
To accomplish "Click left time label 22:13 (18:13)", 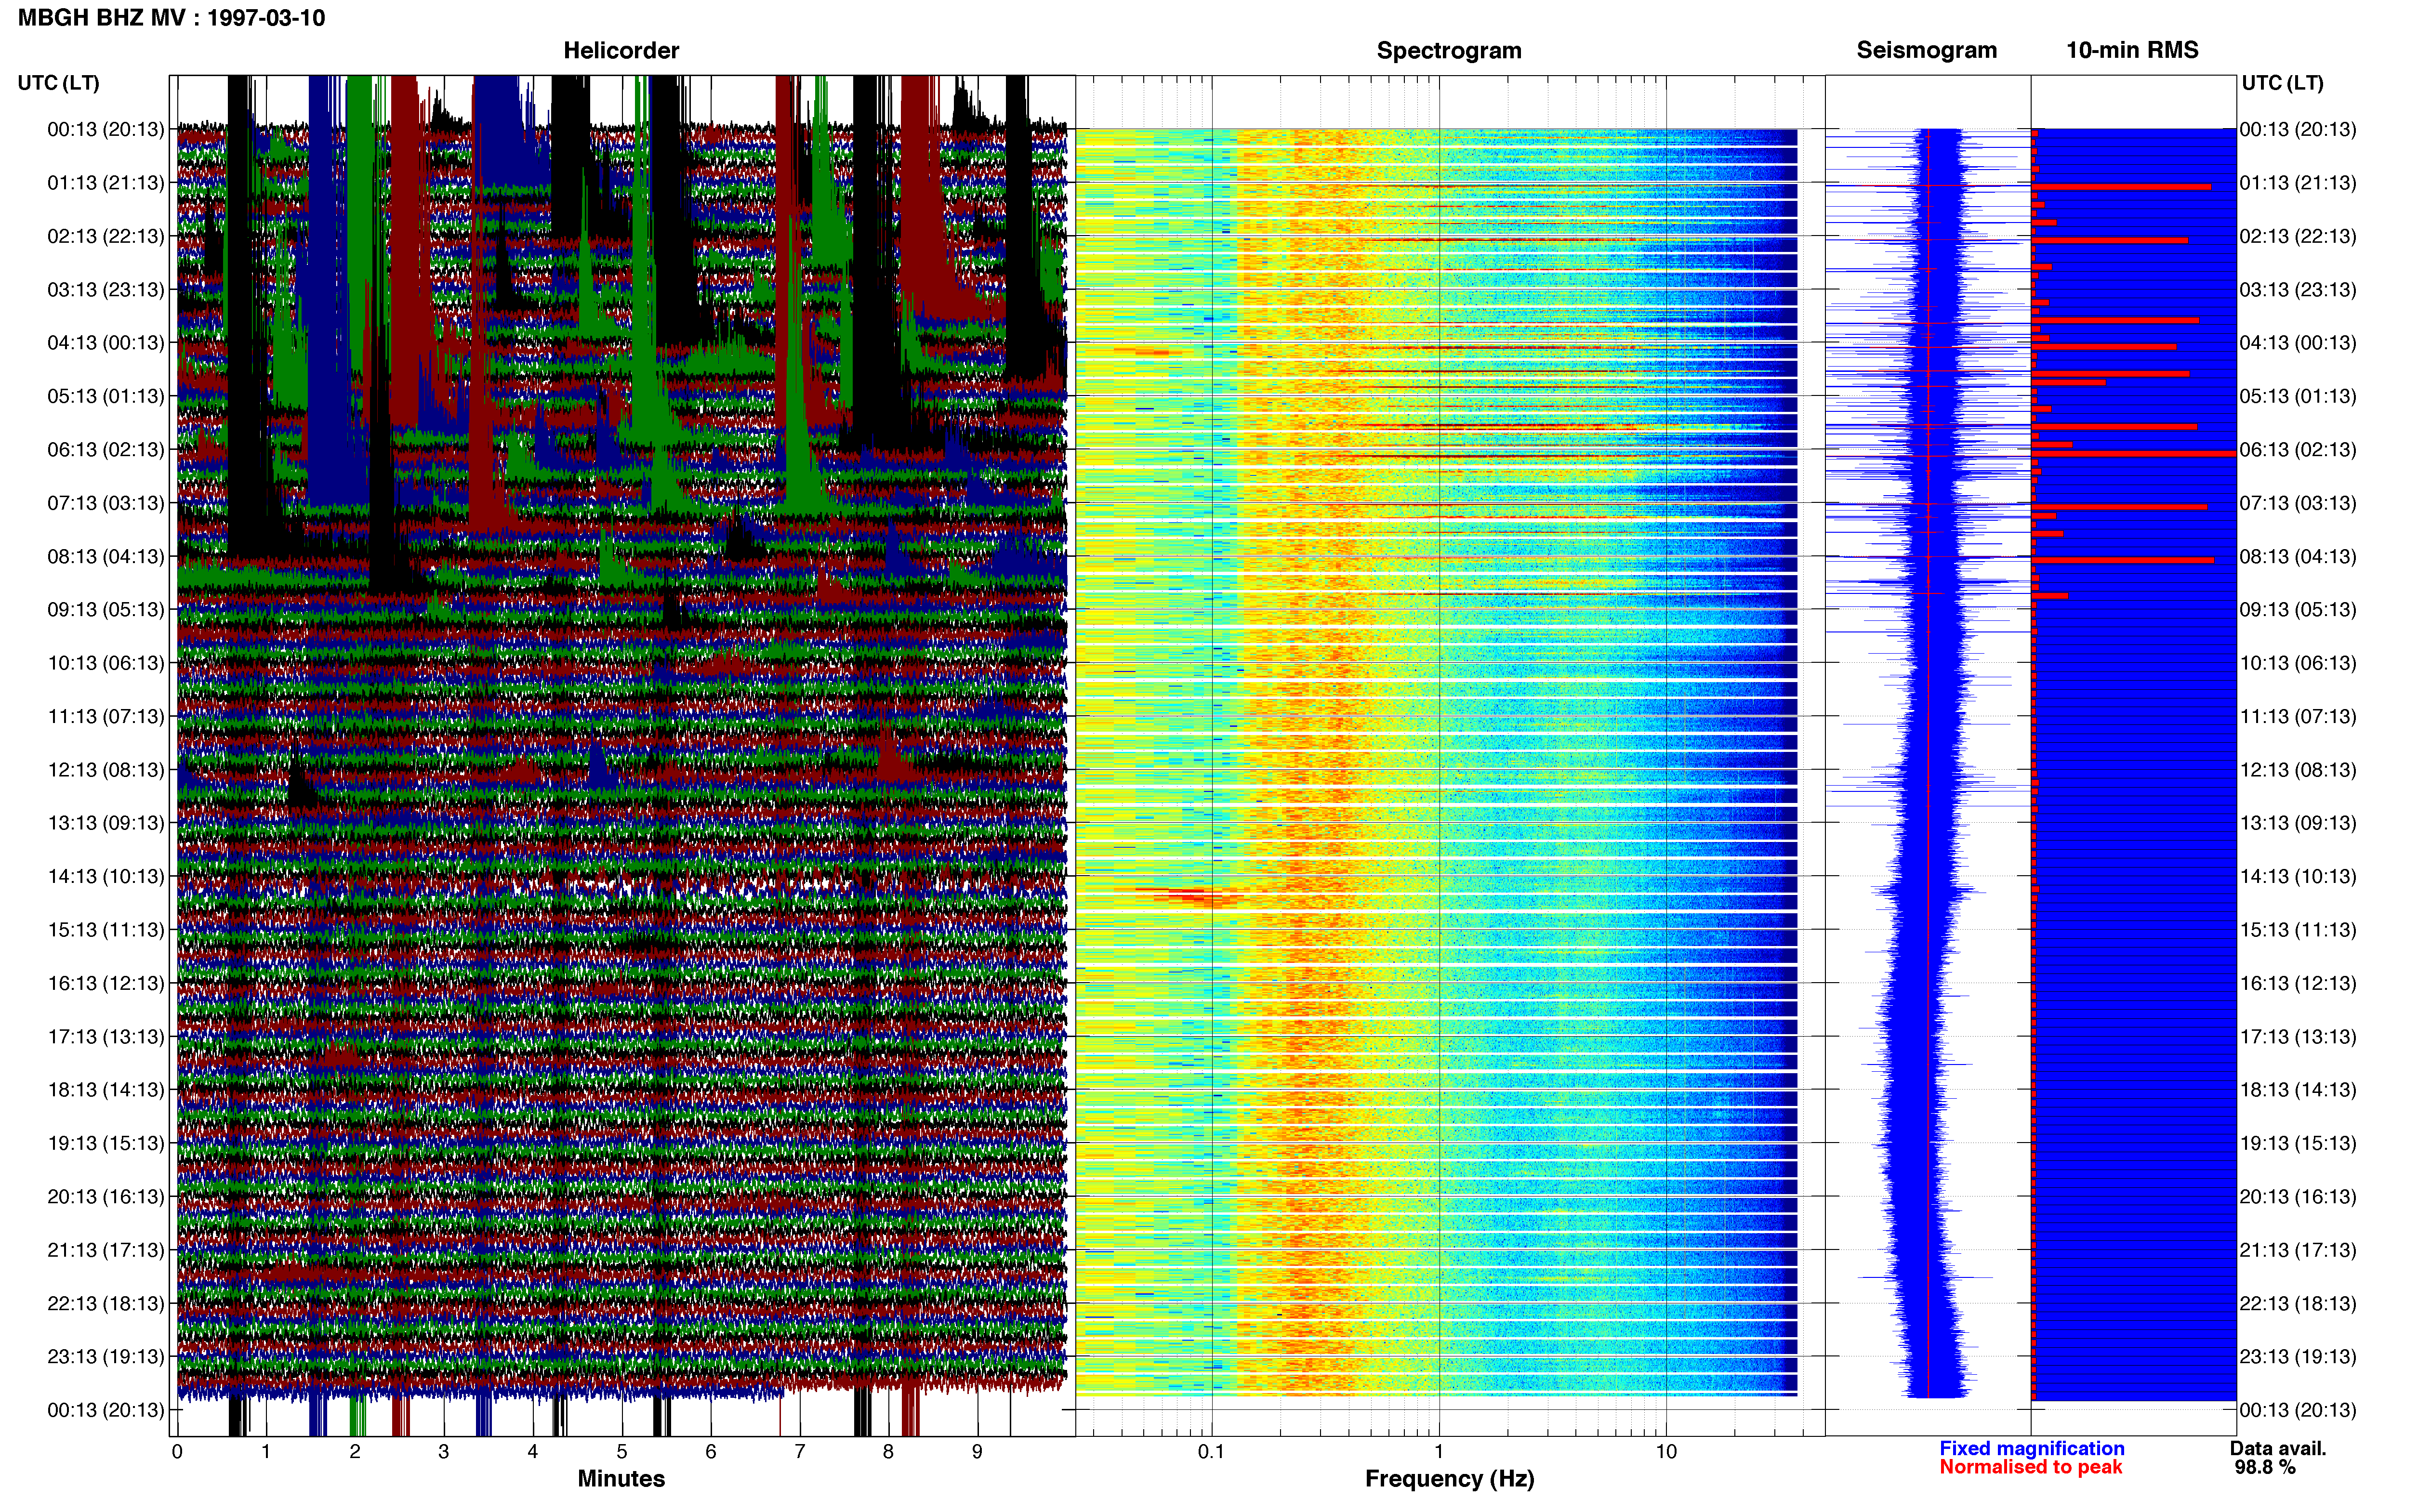I will click(106, 1303).
